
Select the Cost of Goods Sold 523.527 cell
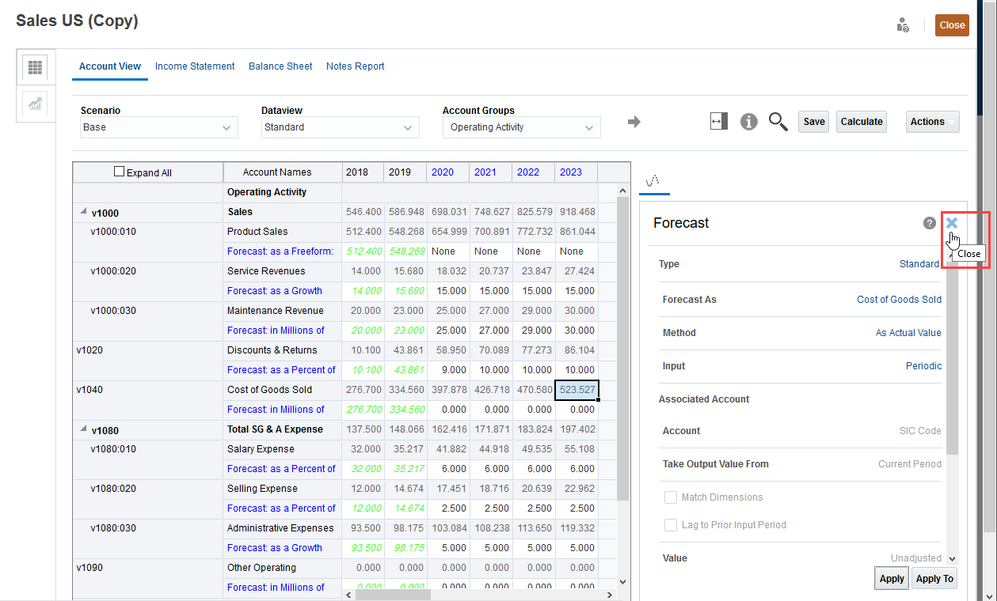click(x=577, y=390)
